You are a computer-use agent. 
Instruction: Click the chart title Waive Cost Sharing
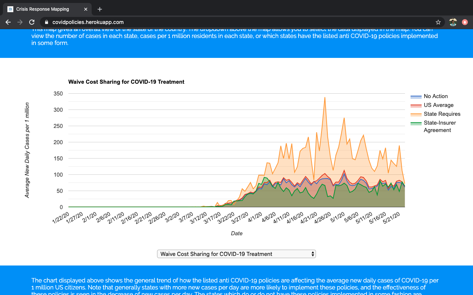(126, 82)
